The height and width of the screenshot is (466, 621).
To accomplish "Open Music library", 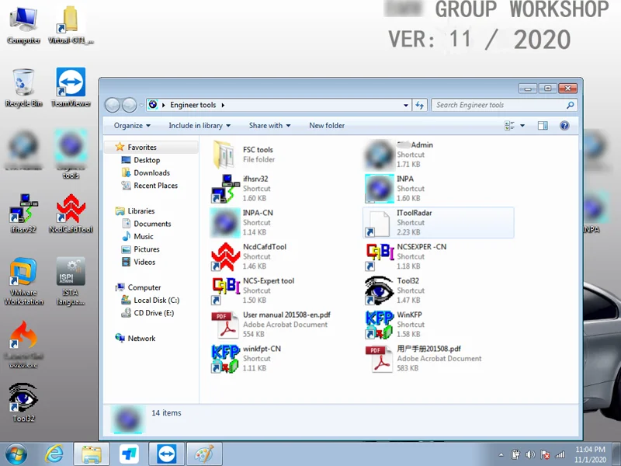I will click(x=144, y=236).
